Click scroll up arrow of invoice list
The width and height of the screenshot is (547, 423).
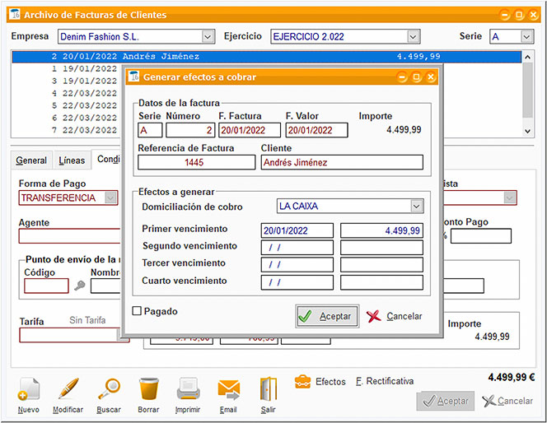point(527,57)
